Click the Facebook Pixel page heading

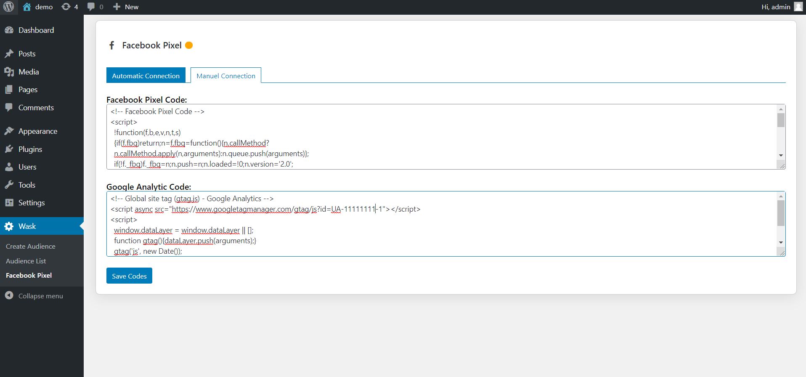[x=152, y=45]
